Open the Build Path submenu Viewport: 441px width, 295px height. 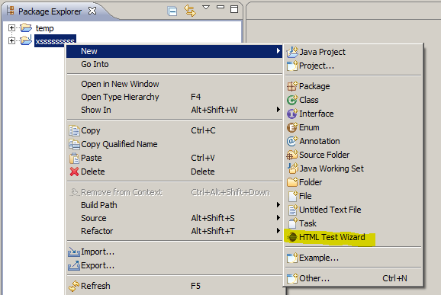[x=175, y=205]
